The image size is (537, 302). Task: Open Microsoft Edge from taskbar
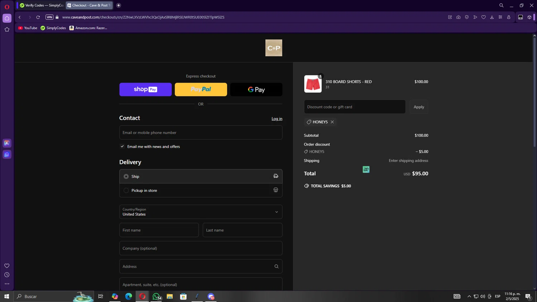pyautogui.click(x=129, y=296)
